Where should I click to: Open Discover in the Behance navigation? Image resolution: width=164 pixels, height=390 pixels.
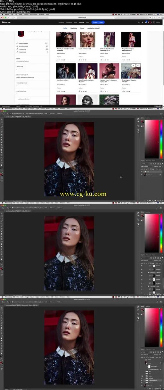coord(69,22)
